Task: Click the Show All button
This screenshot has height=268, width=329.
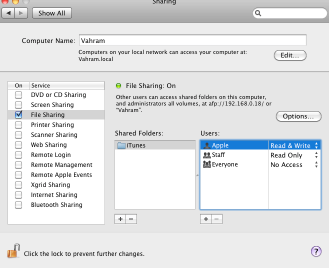Action: tap(52, 13)
